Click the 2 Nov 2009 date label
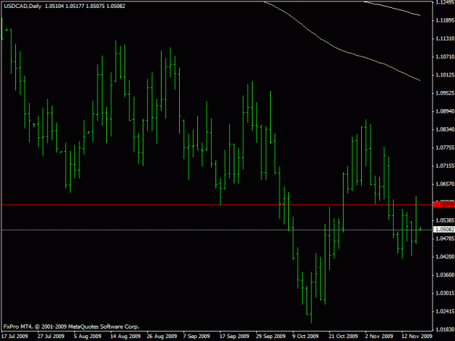This screenshot has width=455, height=341. [x=379, y=336]
